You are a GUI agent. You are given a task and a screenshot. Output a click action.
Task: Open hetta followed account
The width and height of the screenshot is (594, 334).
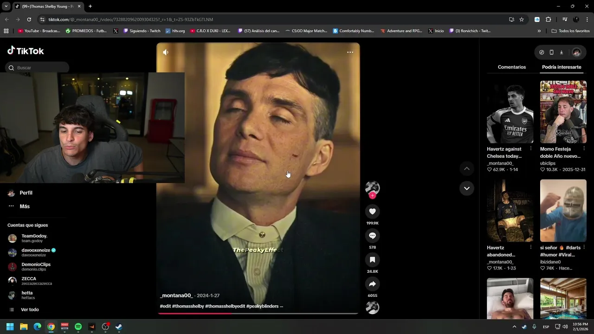point(21,295)
